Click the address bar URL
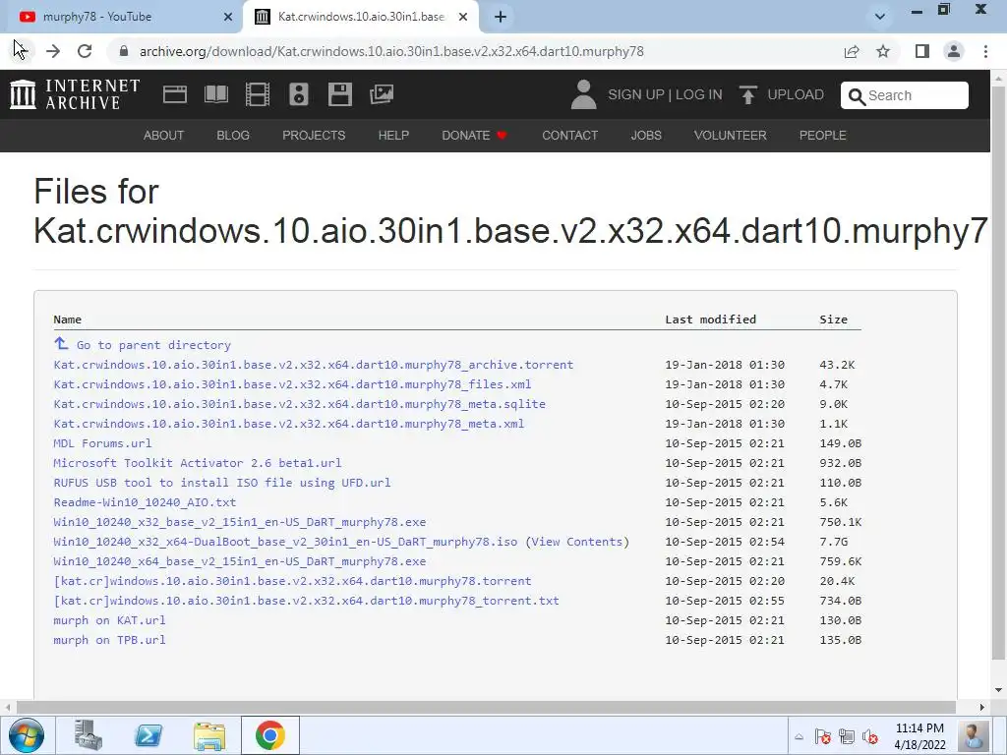Viewport: 1007px width, 755px height. (391, 51)
